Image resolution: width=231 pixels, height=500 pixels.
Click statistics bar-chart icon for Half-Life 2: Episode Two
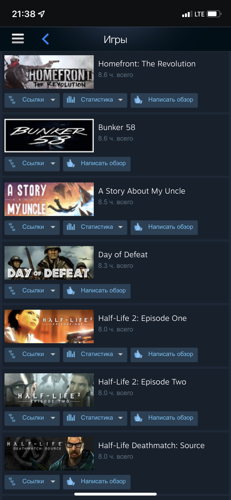tap(71, 418)
